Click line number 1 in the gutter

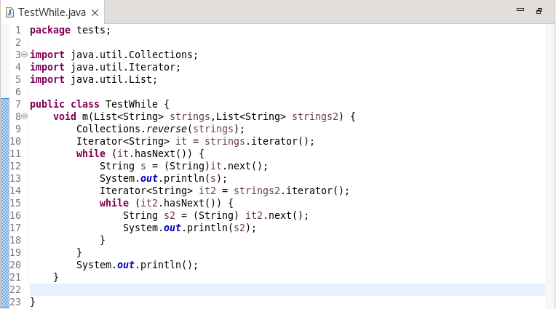tap(18, 31)
